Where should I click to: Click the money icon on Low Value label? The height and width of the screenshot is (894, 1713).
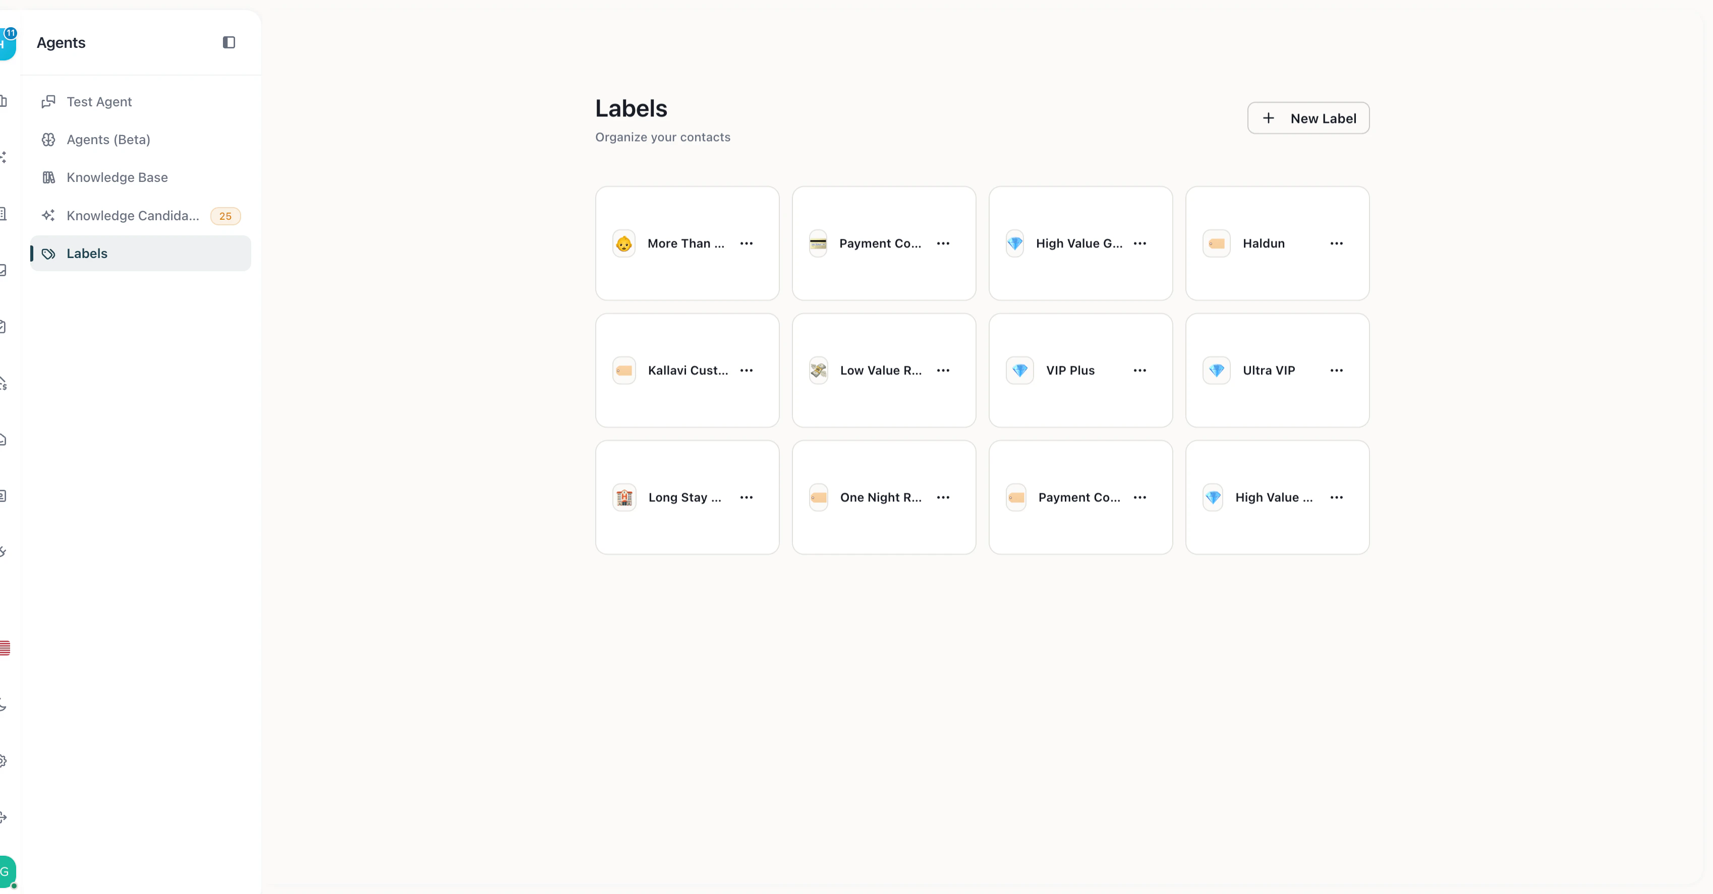click(x=819, y=370)
